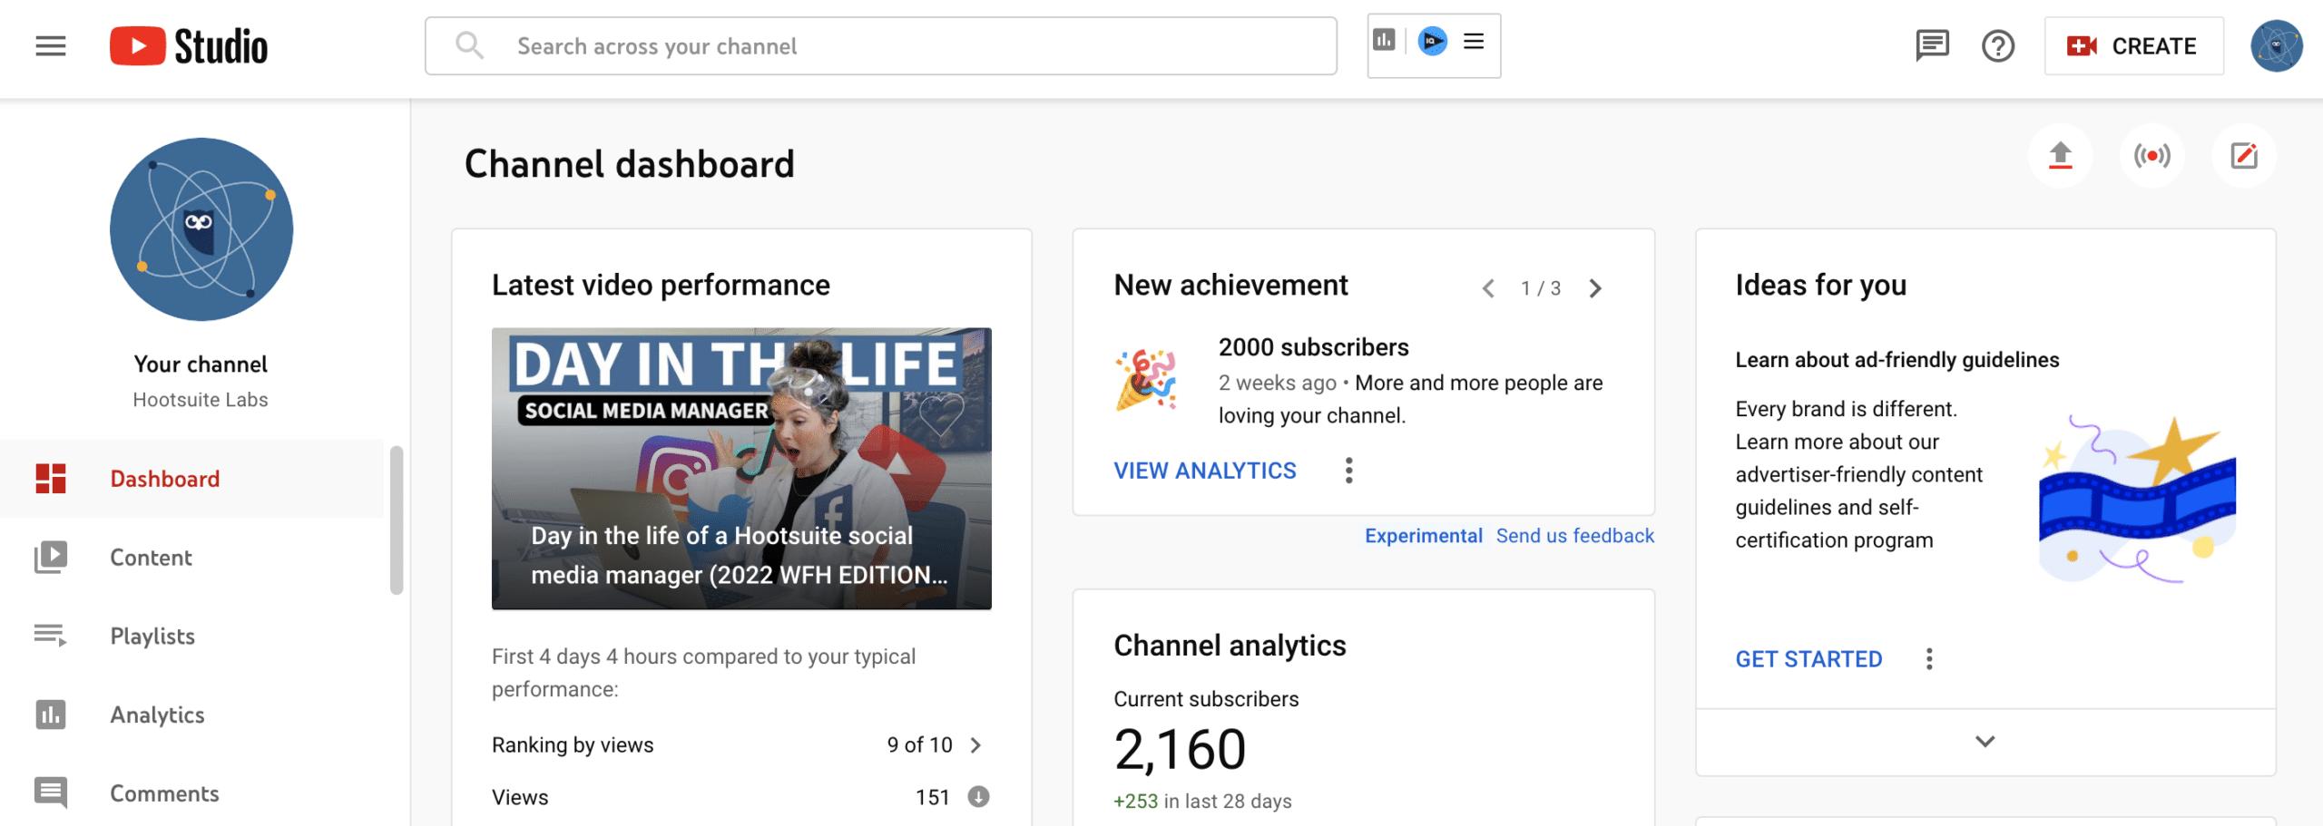This screenshot has height=826, width=2323.
Task: Open New achievement card options menu
Action: (x=1349, y=471)
